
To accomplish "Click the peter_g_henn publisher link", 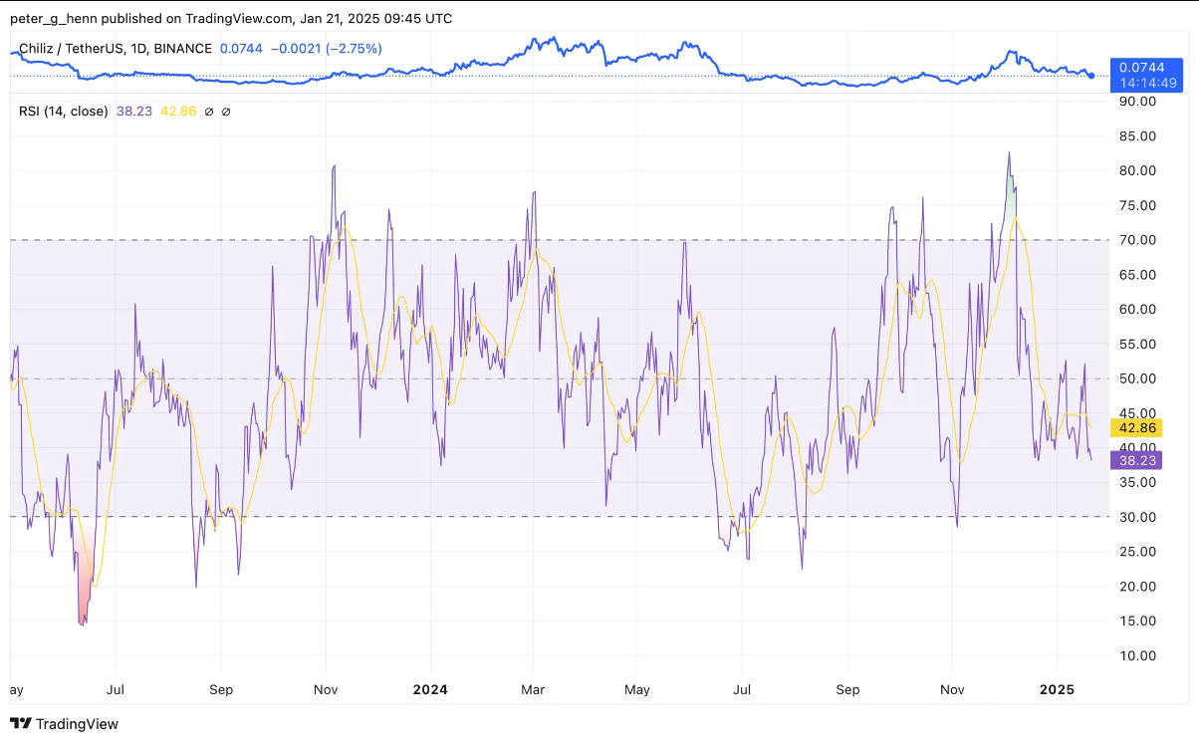I will click(52, 17).
